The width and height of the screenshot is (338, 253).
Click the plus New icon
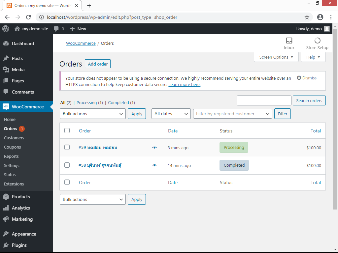[72, 29]
